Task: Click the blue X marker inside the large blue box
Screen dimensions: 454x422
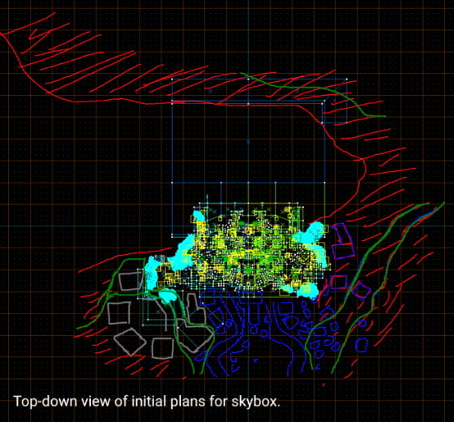Action: click(248, 141)
